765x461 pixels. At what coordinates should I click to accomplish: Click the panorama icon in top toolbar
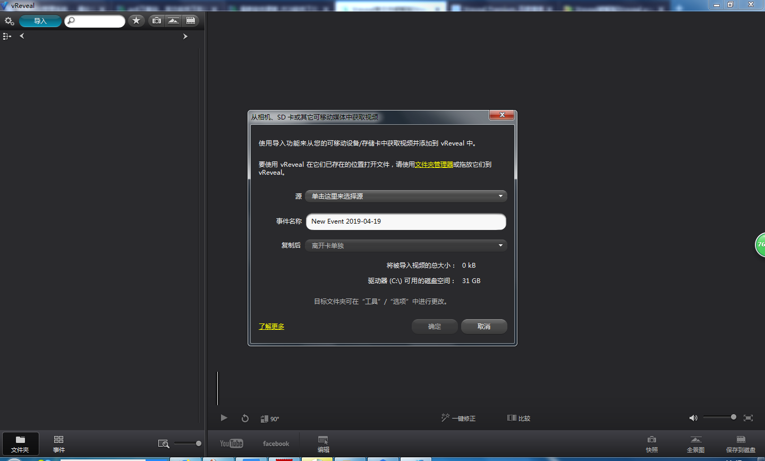173,21
